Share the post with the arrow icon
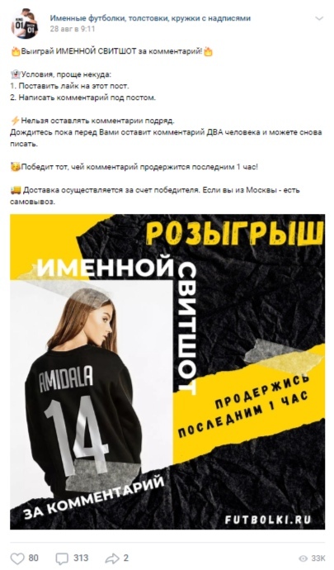Viewport: 334px width, 570px height. [x=112, y=558]
